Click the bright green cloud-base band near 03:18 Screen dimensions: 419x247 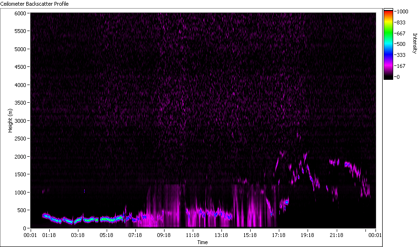(x=77, y=220)
